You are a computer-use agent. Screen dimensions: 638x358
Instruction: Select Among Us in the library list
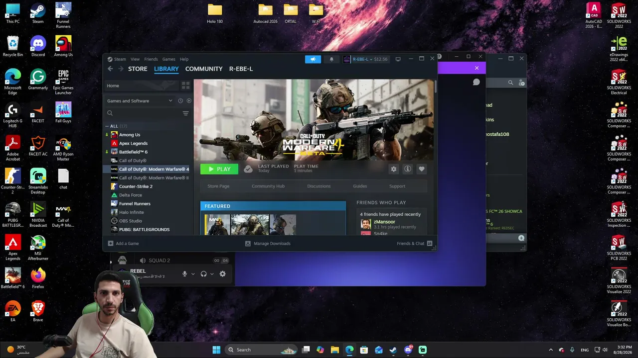point(130,135)
